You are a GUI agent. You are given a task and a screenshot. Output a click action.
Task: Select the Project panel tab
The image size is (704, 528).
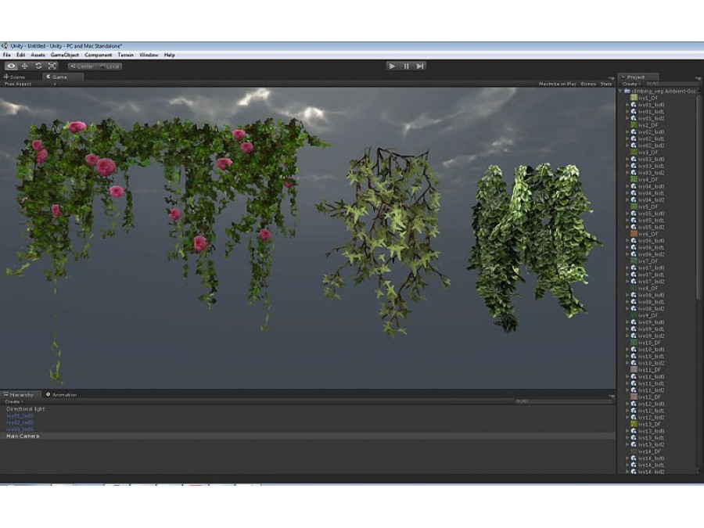[638, 77]
